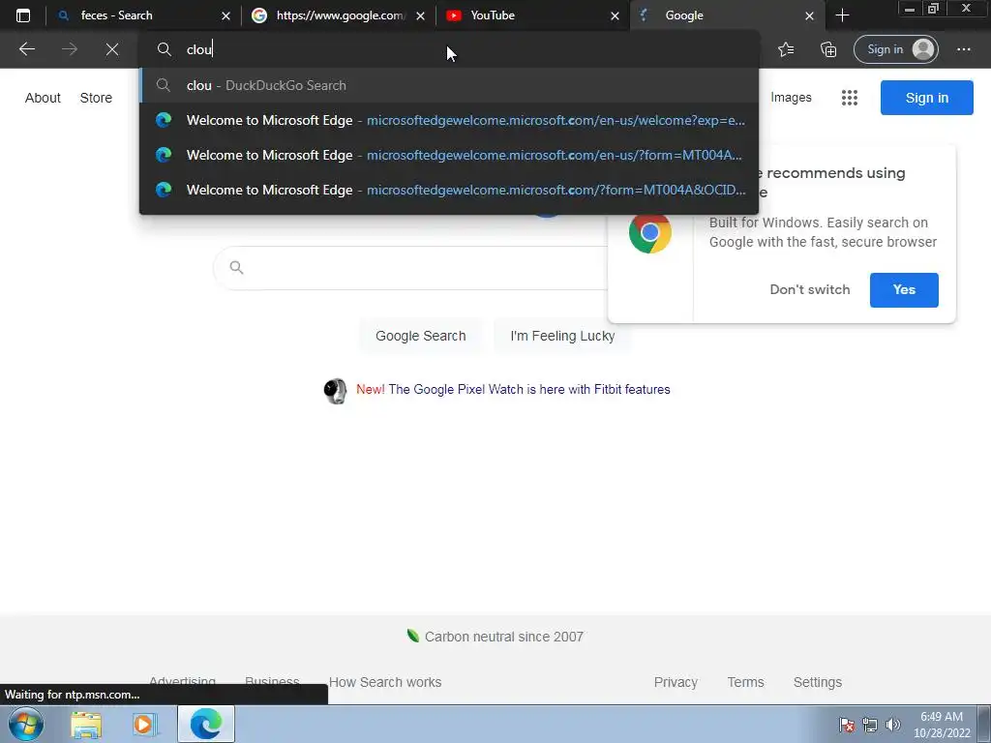Viewport: 991px width, 743px height.
Task: Click the address bar containing clou
Action: click(x=449, y=49)
